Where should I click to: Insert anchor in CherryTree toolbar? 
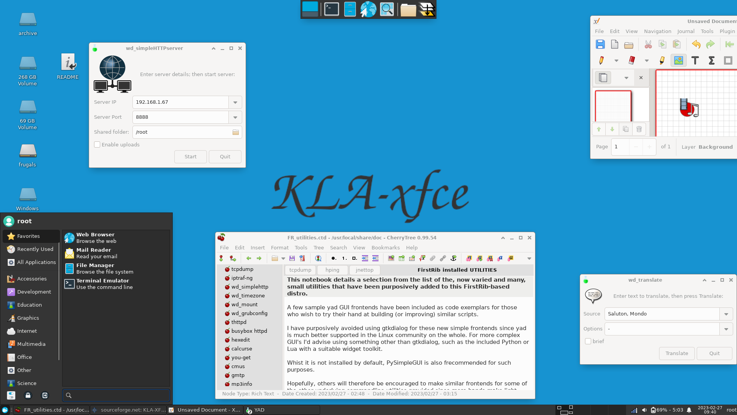453,258
